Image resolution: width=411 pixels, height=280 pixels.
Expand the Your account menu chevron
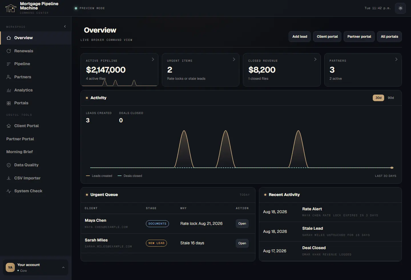(x=63, y=267)
